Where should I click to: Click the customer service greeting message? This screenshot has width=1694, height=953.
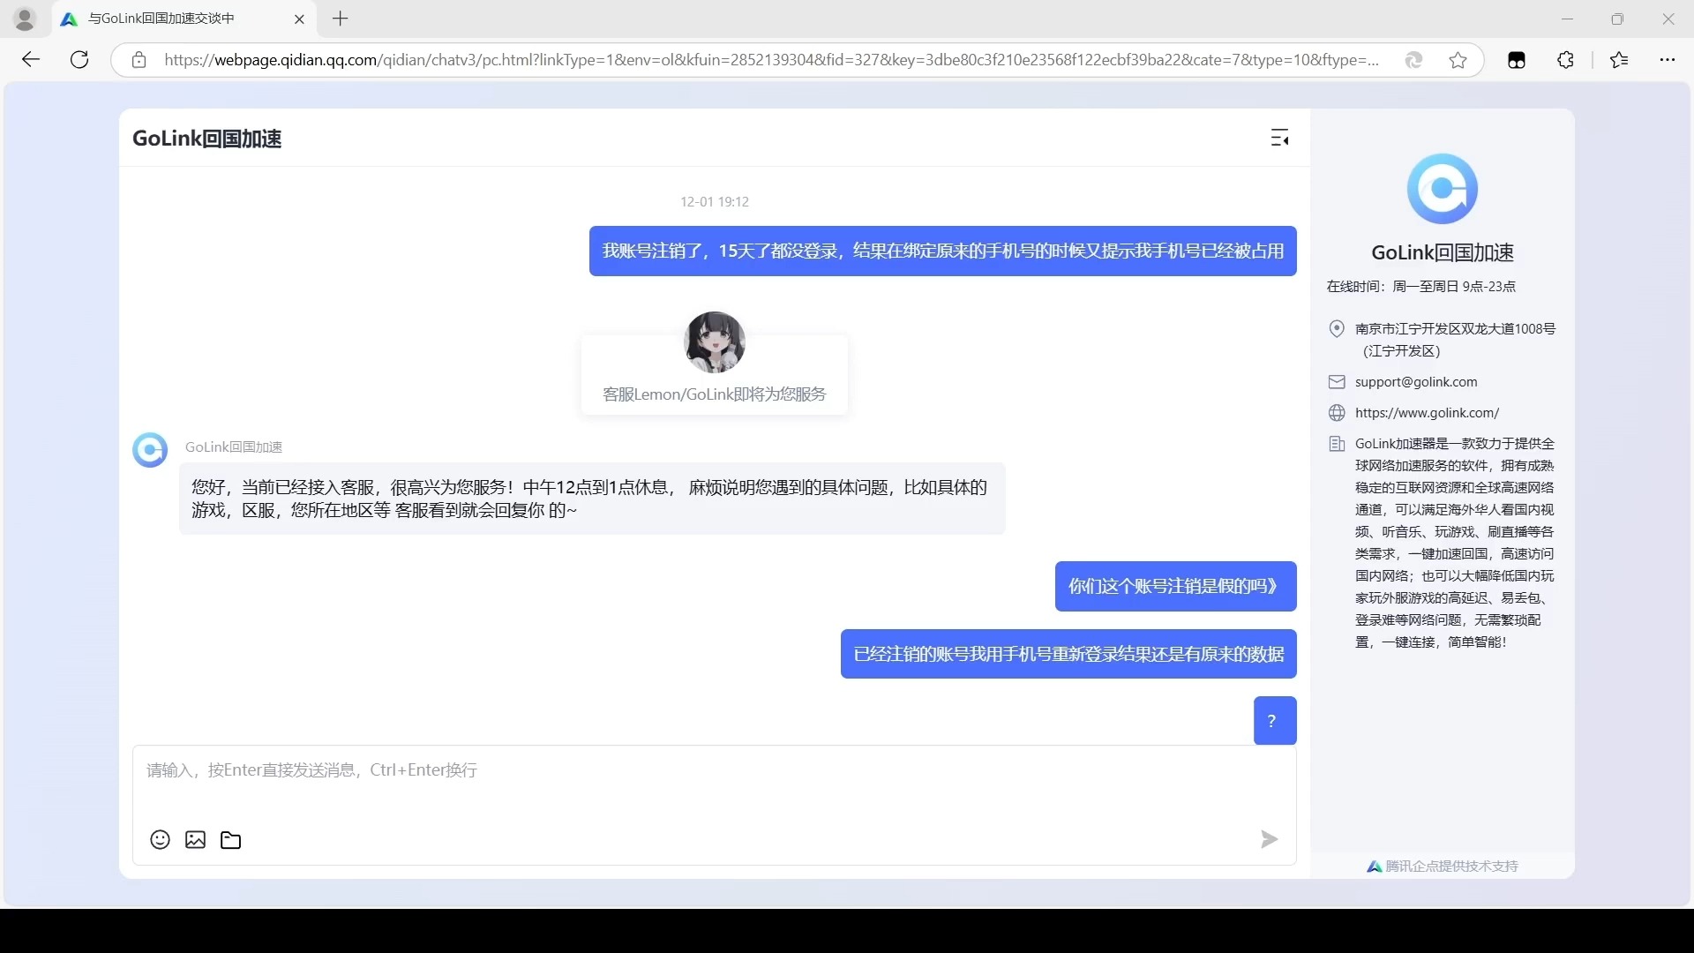pos(592,499)
